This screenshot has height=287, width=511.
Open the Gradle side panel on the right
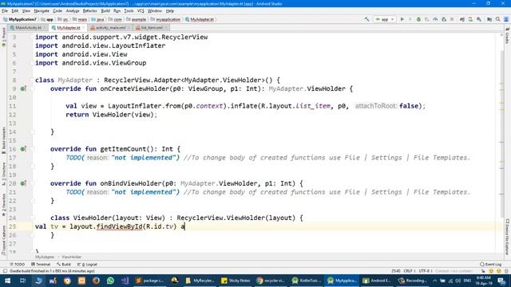pos(508,36)
